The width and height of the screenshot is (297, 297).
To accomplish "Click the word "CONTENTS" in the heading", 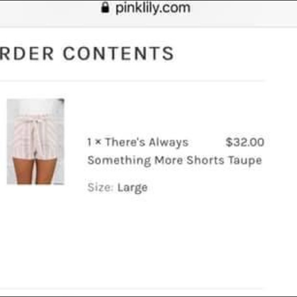I will coord(118,54).
